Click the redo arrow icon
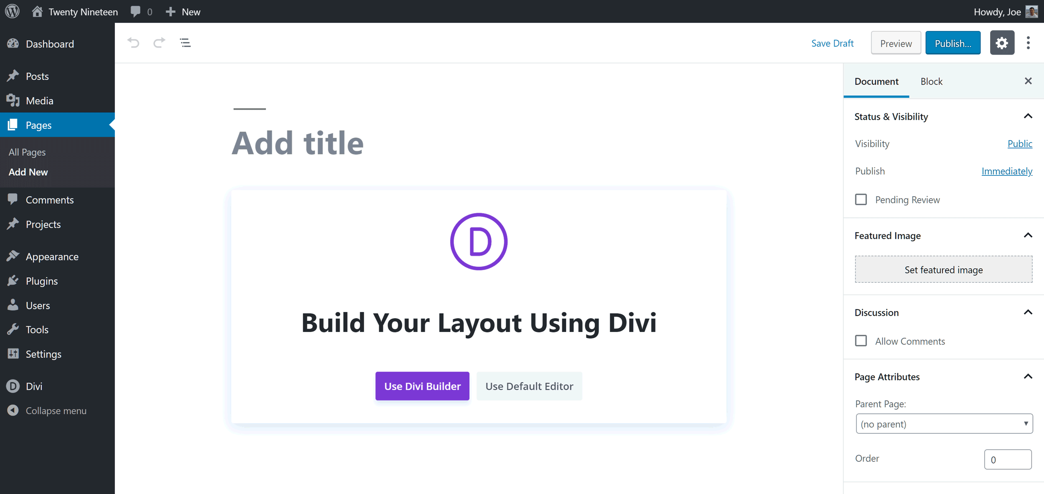Viewport: 1044px width, 494px height. tap(159, 43)
